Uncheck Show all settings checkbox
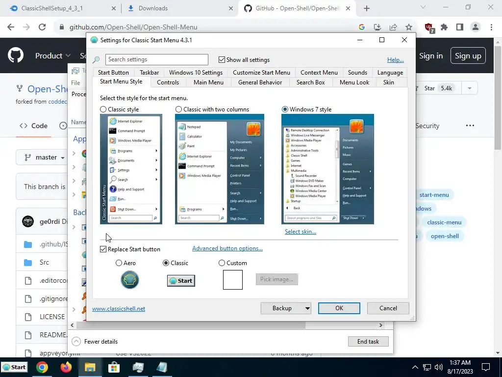Image resolution: width=502 pixels, height=377 pixels. [x=222, y=59]
